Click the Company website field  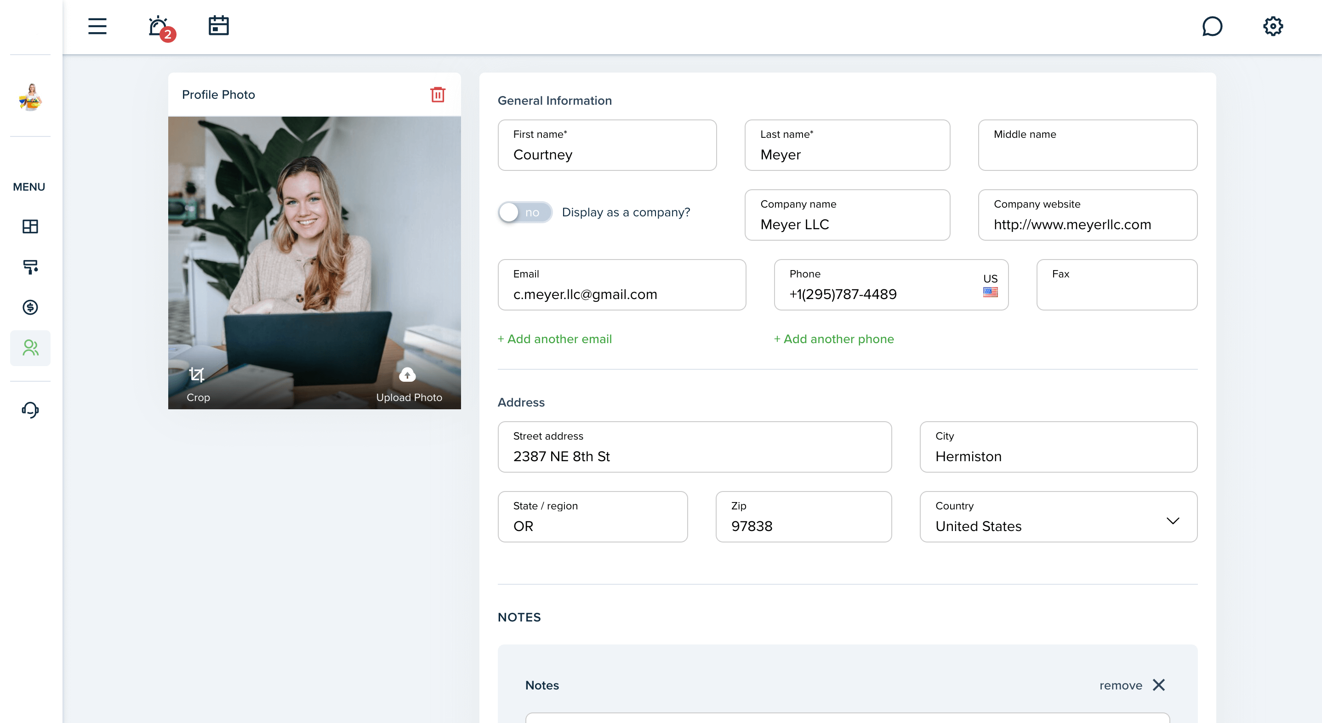(1088, 215)
